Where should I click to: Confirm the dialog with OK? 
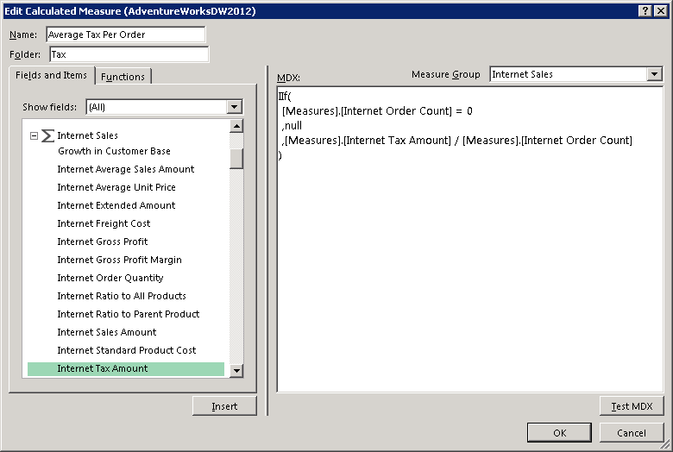click(x=559, y=433)
